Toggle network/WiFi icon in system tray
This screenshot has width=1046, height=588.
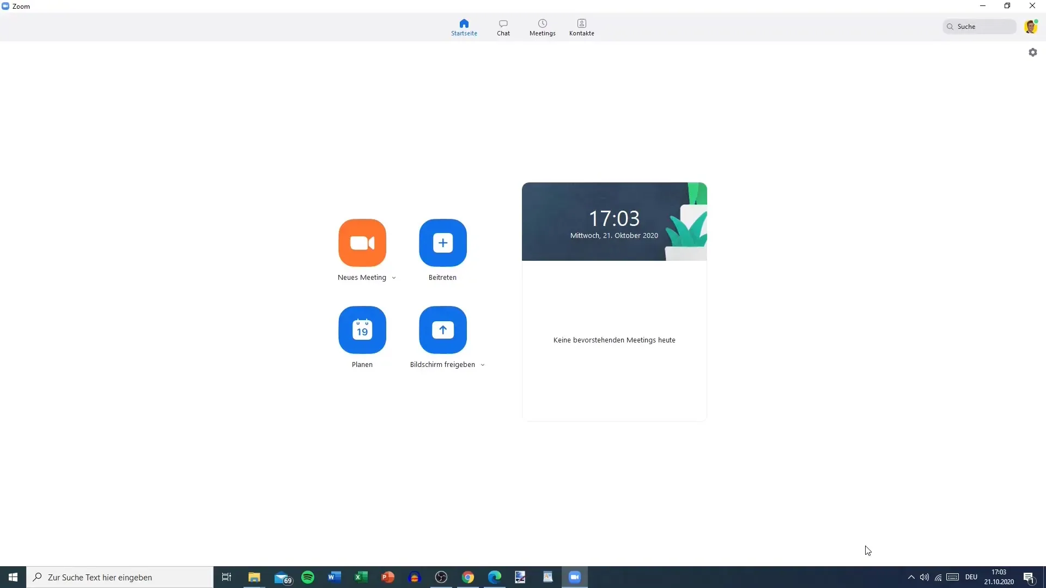[938, 577]
